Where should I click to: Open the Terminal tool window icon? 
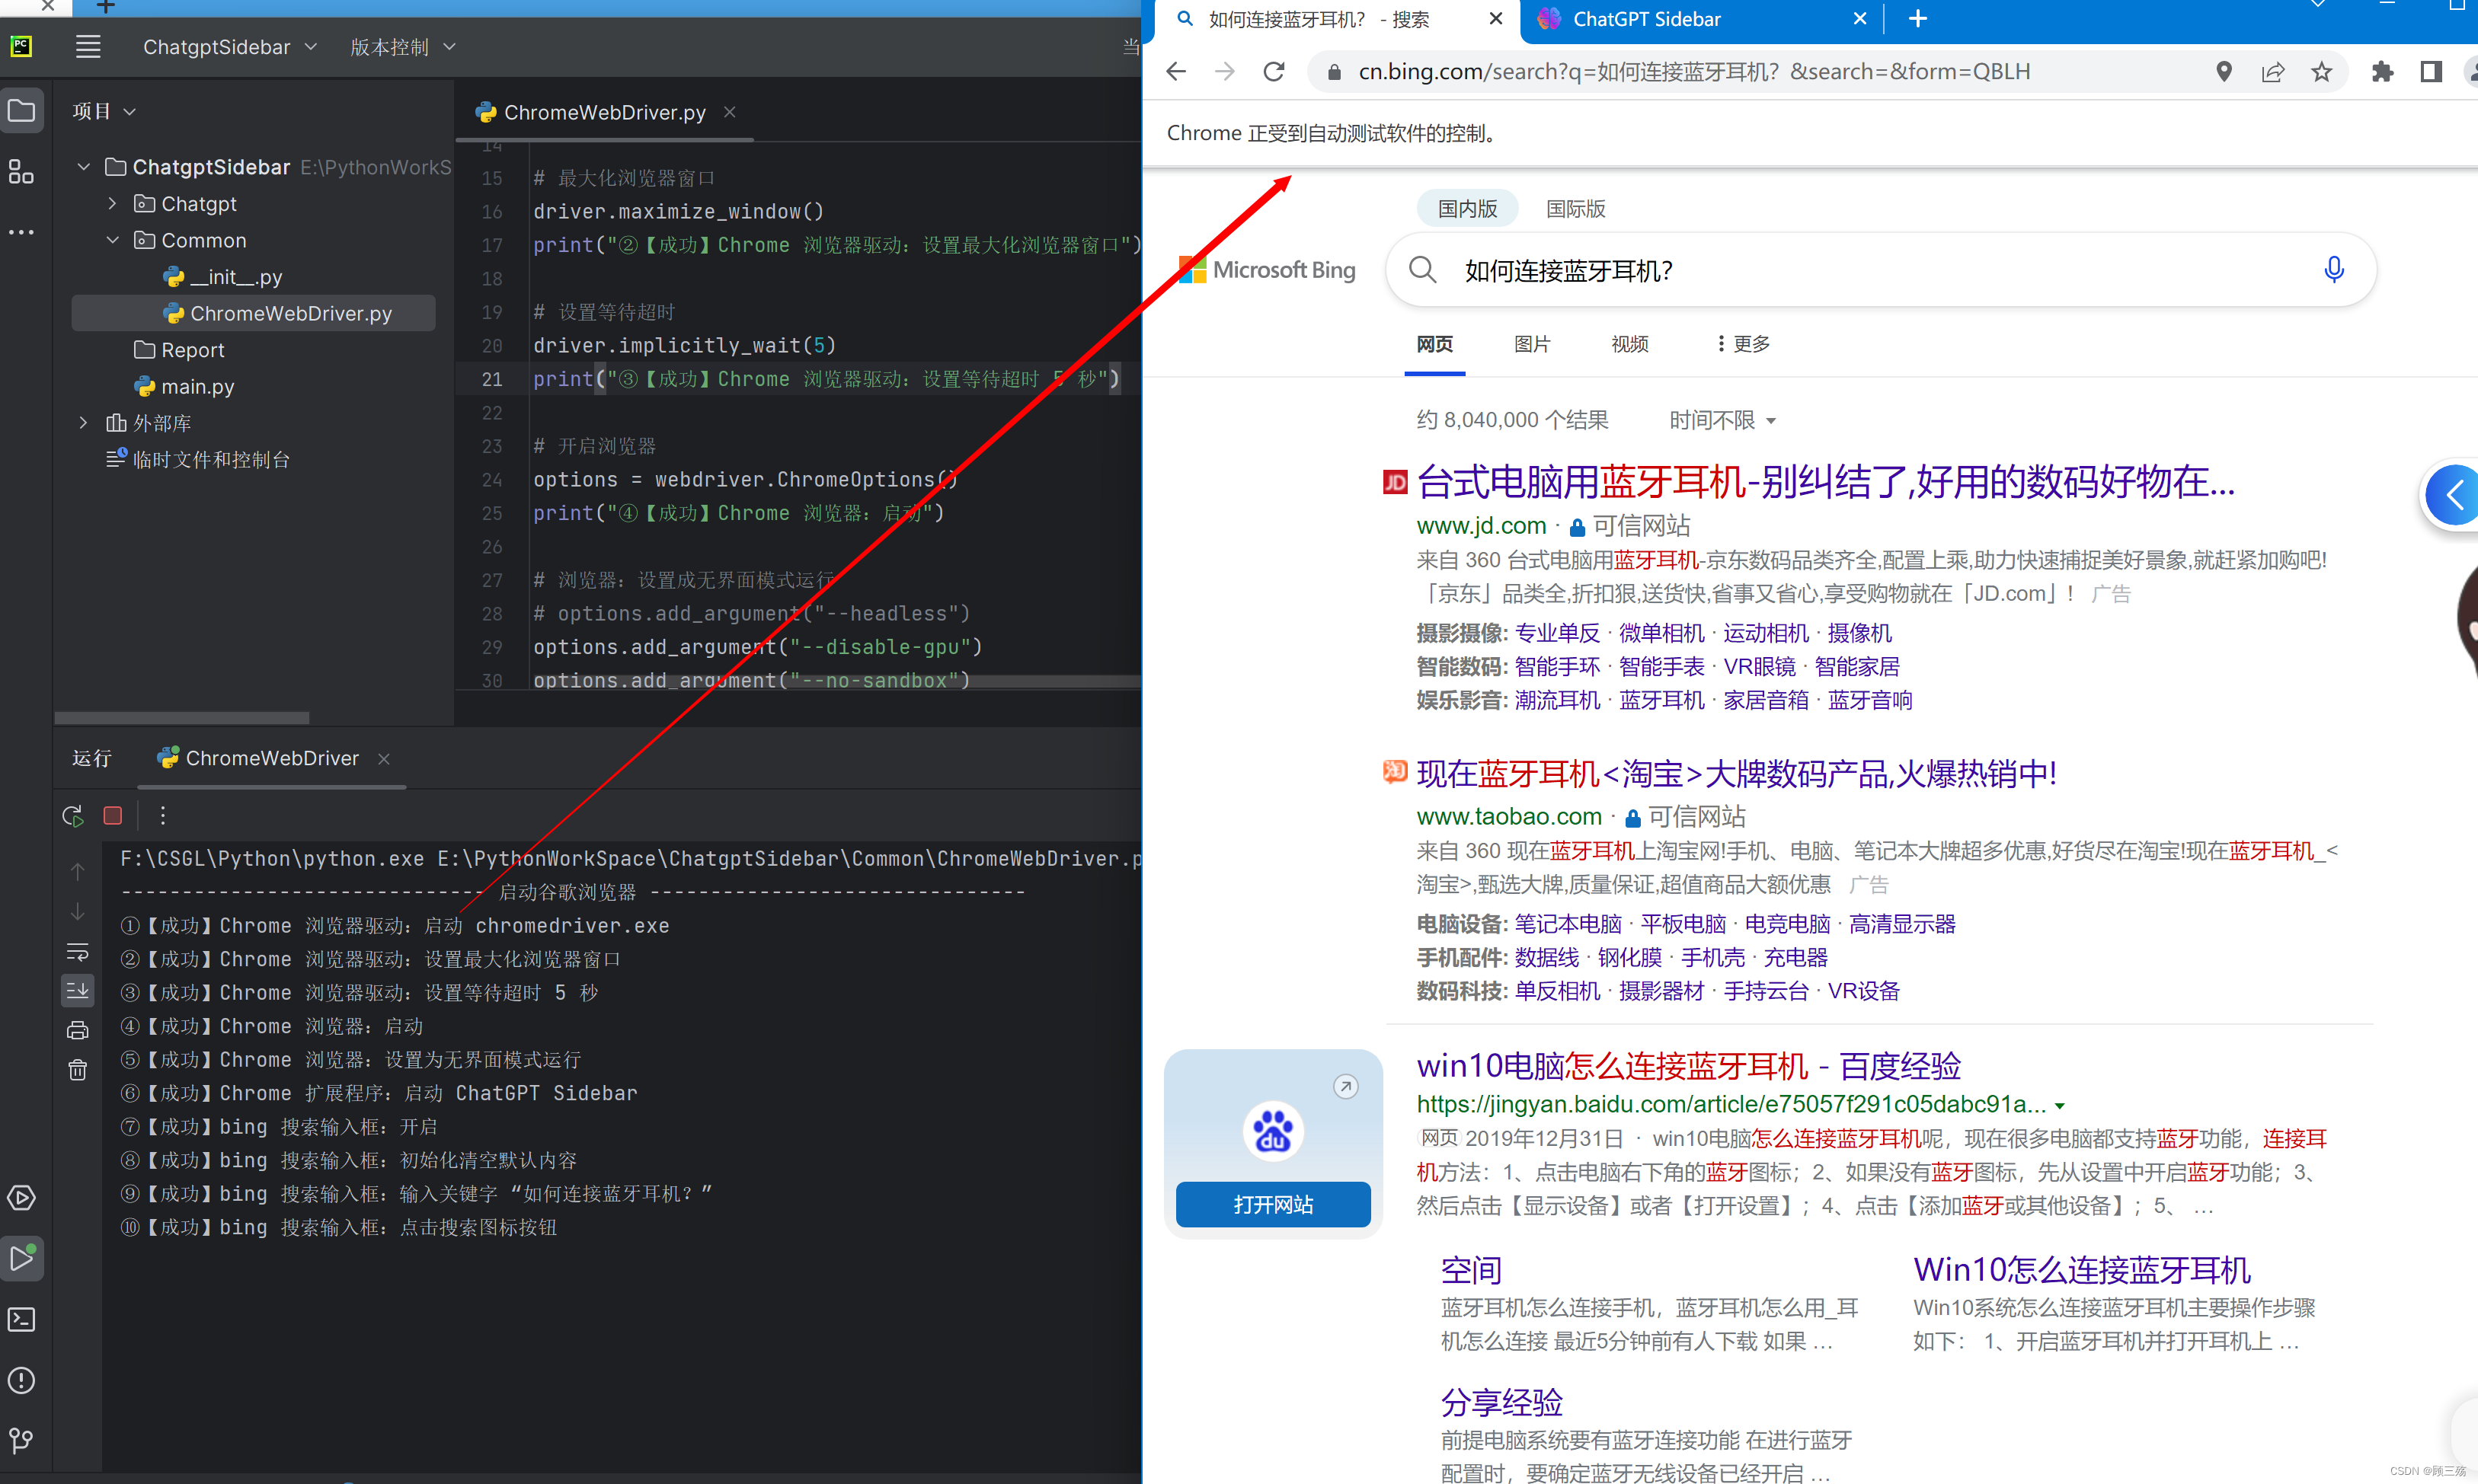(21, 1320)
